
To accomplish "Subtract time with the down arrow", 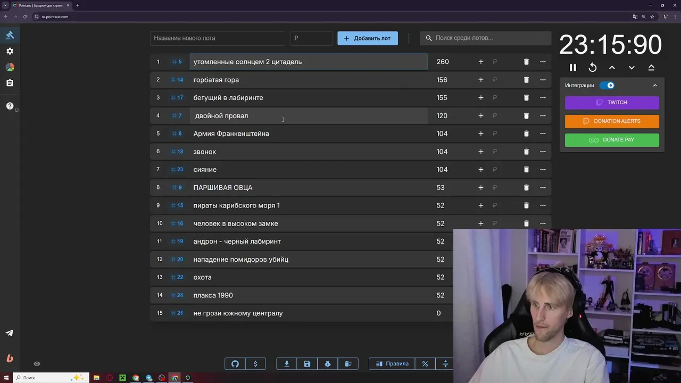I will click(x=632, y=68).
